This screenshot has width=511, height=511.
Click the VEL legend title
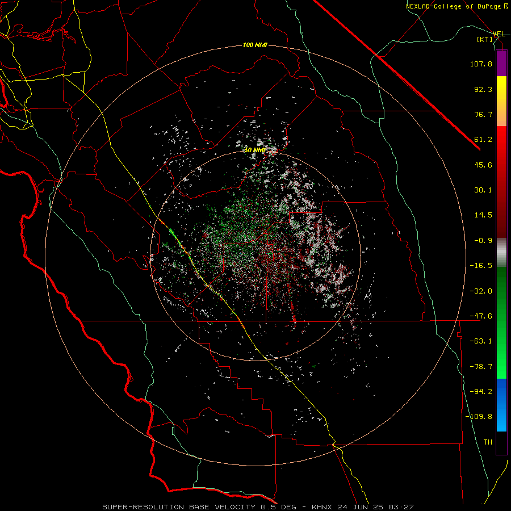pos(499,34)
